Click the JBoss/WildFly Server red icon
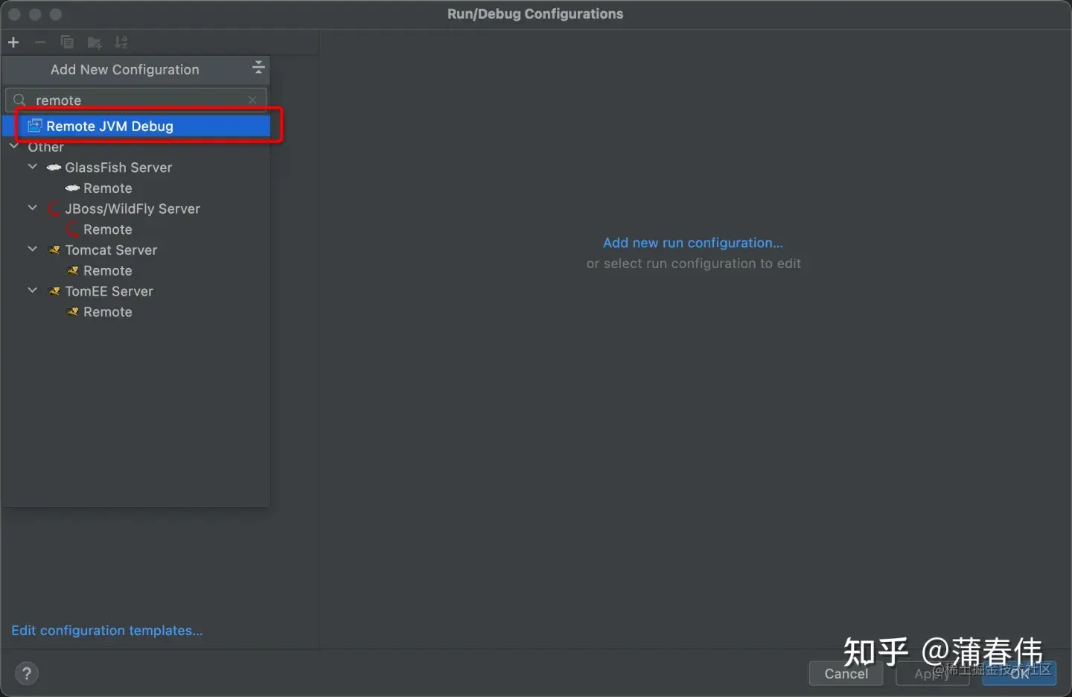This screenshot has width=1072, height=697. click(x=54, y=209)
